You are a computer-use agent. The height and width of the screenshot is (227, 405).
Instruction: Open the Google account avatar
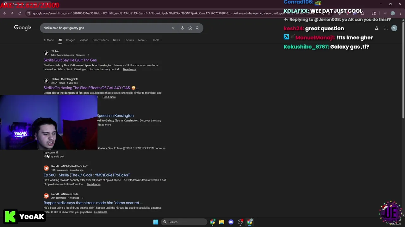[394, 28]
